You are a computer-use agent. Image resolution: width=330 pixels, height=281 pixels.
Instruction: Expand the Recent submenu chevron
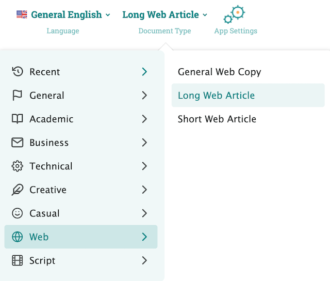click(144, 72)
